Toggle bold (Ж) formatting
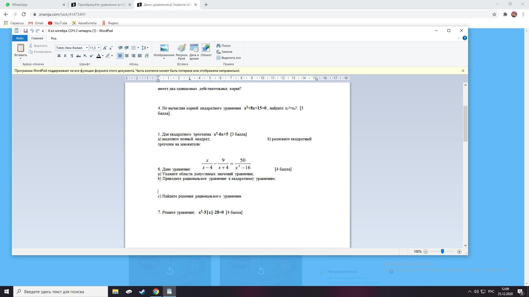Image resolution: width=529 pixels, height=297 pixels. click(59, 56)
